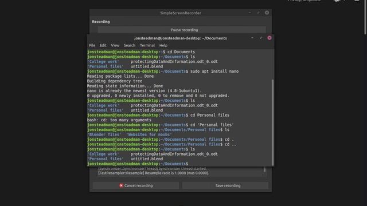
Task: Open the Terminal menu in menu bar
Action: pos(147,45)
